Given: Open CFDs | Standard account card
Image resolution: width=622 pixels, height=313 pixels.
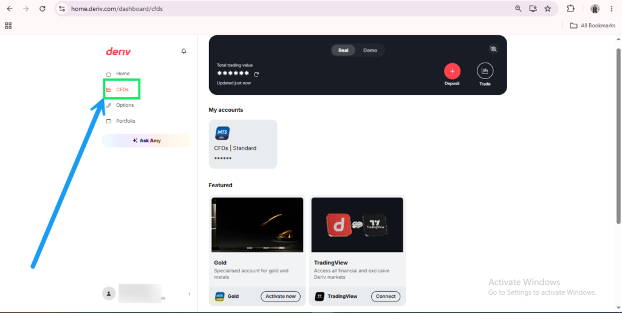Looking at the screenshot, I should [243, 144].
